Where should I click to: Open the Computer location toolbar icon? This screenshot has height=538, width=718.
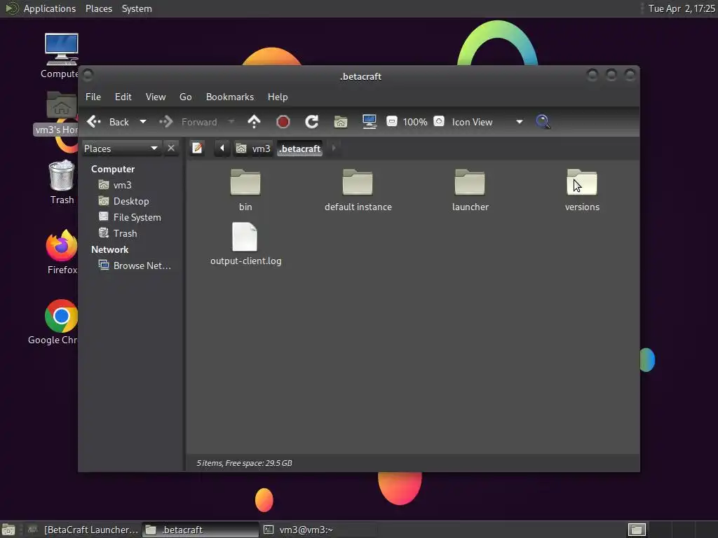(x=369, y=122)
